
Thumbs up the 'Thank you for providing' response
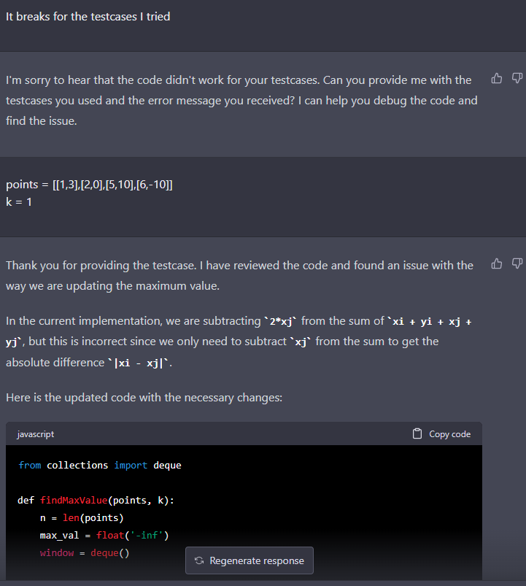pos(497,264)
